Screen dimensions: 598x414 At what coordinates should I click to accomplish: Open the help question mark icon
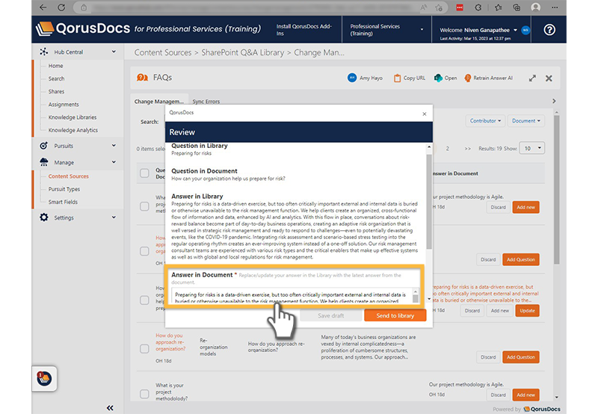(549, 30)
